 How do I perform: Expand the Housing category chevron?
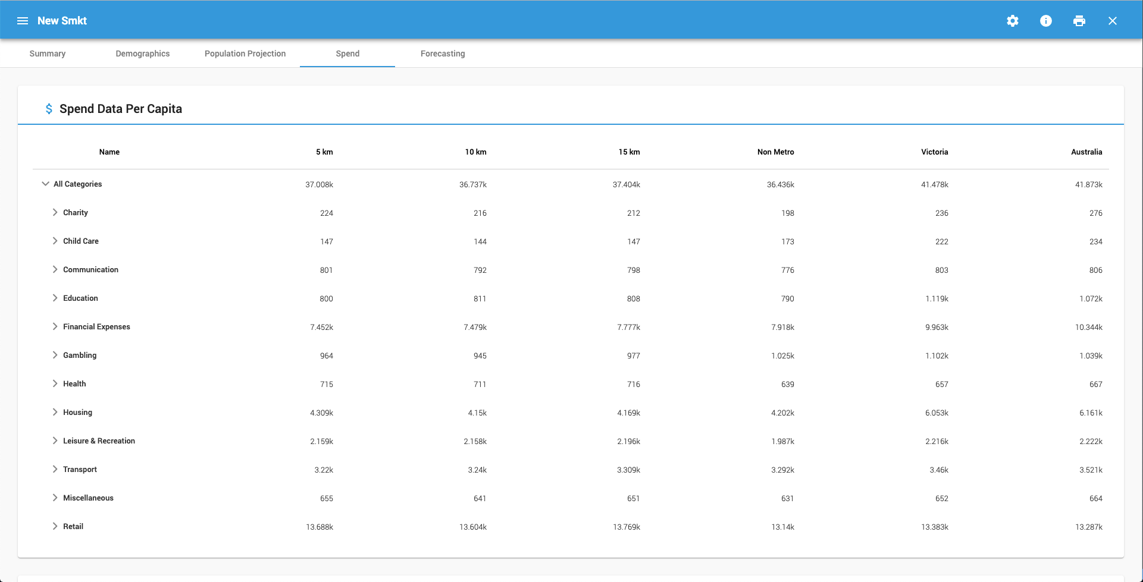click(x=55, y=412)
